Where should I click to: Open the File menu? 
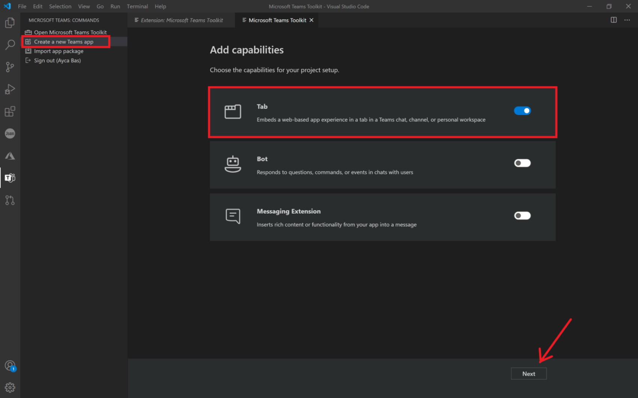pyautogui.click(x=22, y=6)
